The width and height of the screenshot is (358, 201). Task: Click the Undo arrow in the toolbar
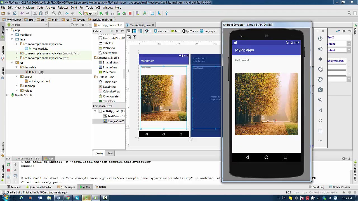point(22,13)
